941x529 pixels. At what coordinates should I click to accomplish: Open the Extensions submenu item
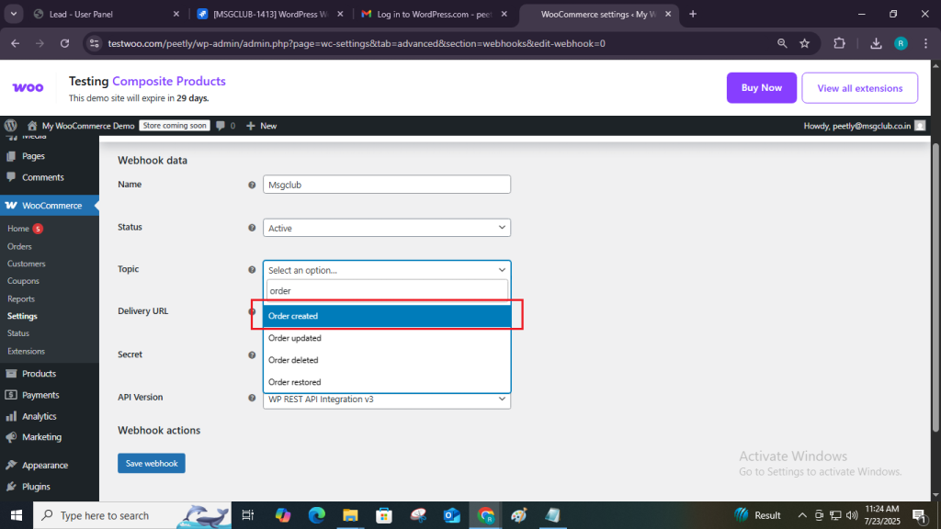26,352
